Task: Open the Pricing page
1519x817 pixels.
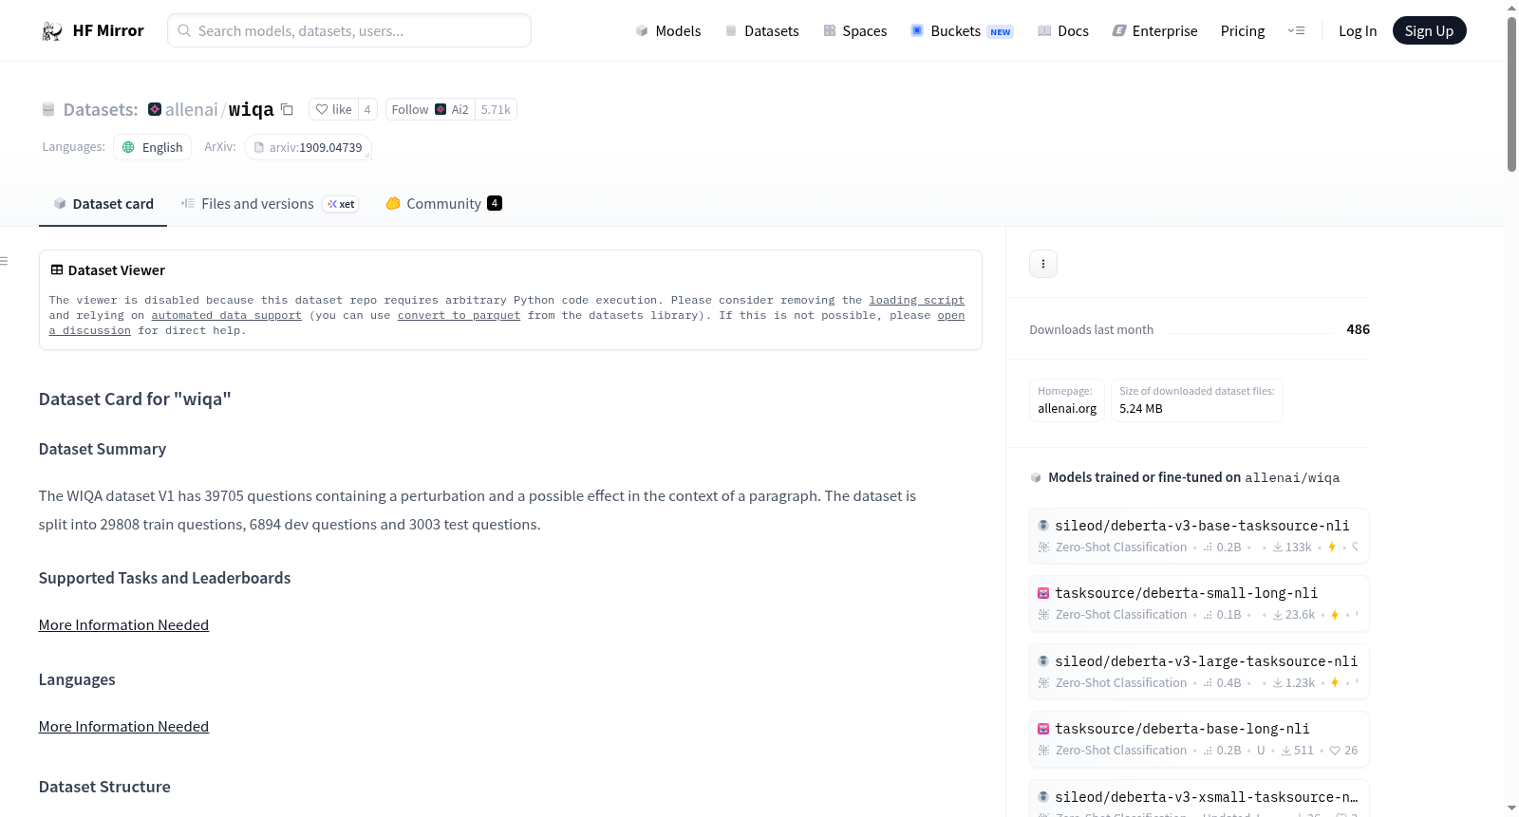Action: point(1243,30)
